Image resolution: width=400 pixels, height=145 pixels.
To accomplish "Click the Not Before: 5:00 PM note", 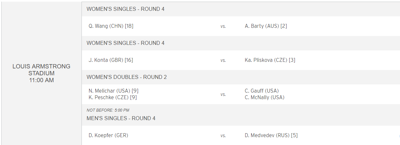I will 108,110.
